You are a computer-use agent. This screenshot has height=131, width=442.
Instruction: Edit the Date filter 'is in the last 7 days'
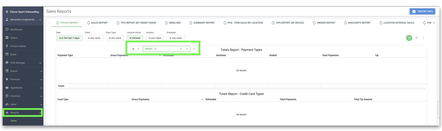click(69, 38)
